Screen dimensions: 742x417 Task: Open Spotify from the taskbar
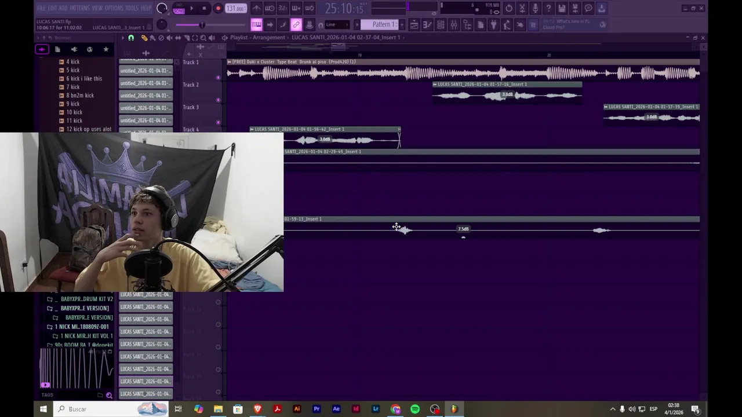pos(415,409)
